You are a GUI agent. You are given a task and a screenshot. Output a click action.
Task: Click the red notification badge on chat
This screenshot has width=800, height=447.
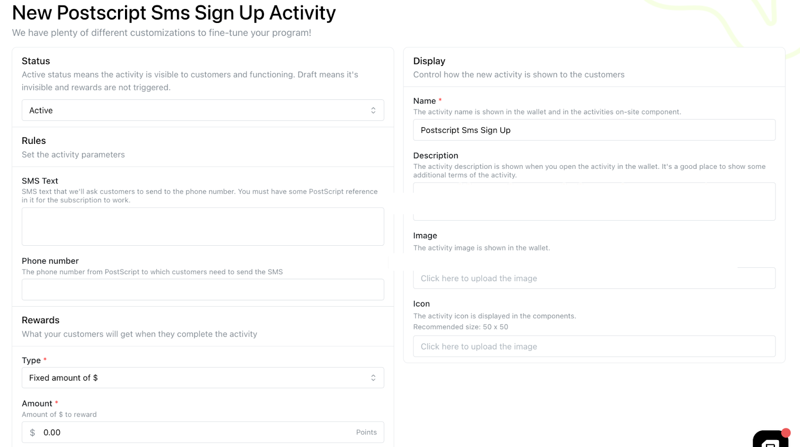coord(785,433)
